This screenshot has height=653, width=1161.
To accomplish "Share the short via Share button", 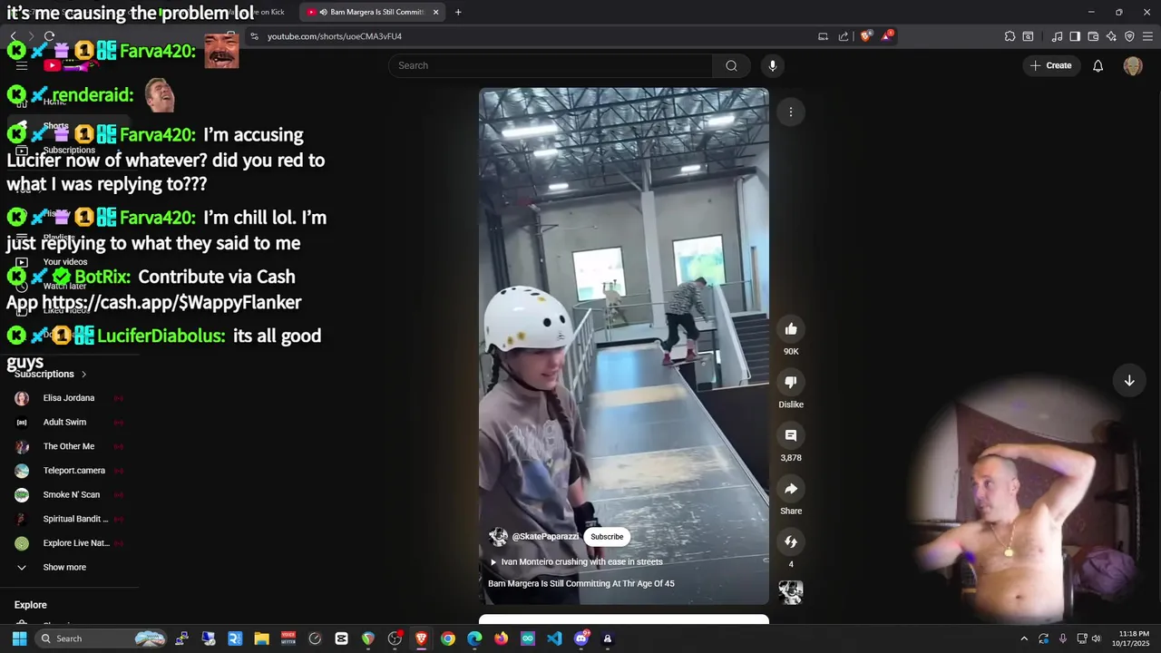I will tap(791, 489).
